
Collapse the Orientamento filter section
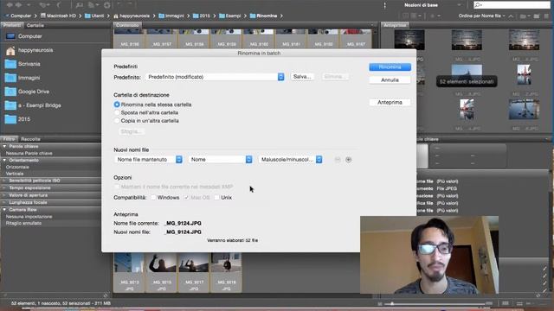point(4,160)
